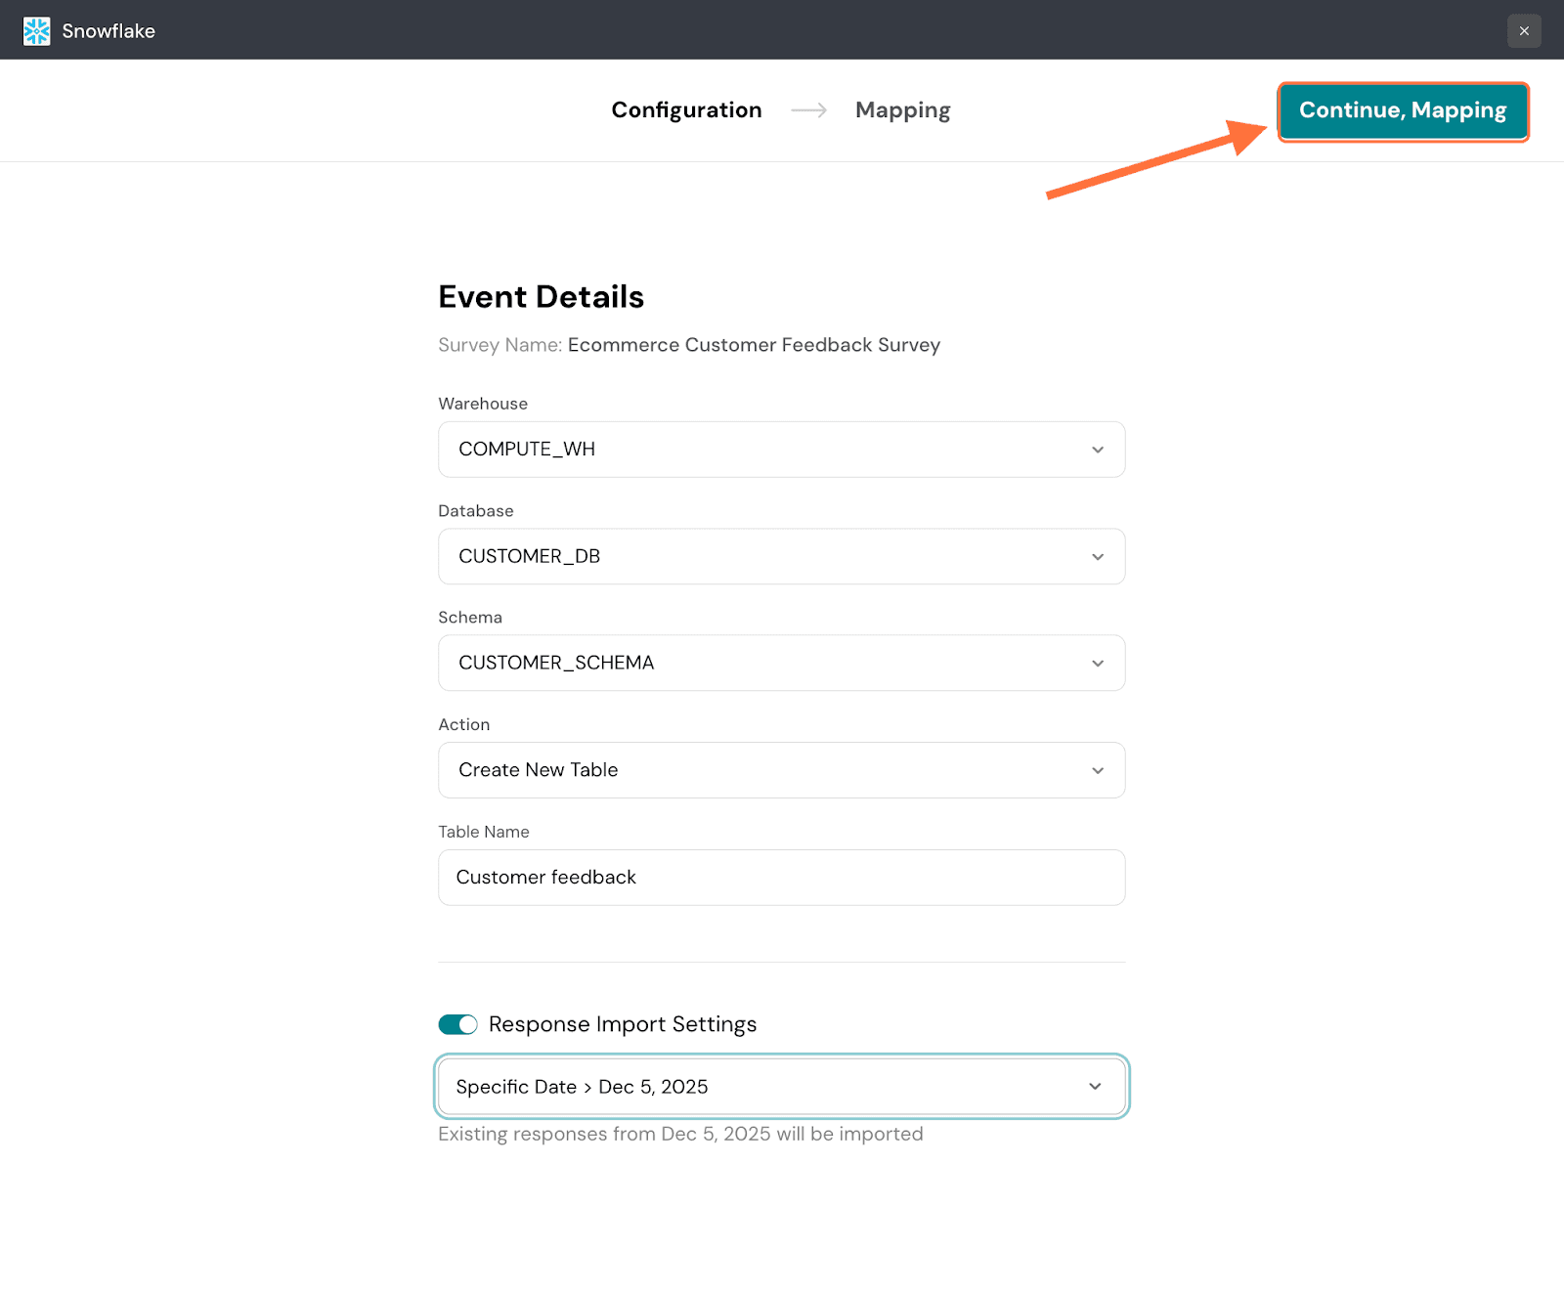Screen dimensions: 1564x1293
Task: Close the Snowflake configuration dialog
Action: (1524, 31)
